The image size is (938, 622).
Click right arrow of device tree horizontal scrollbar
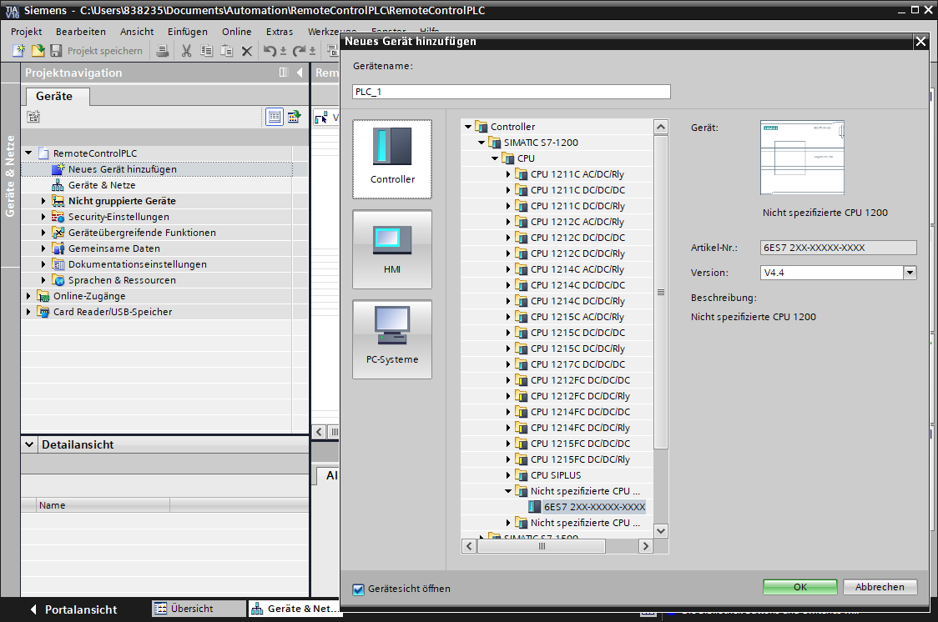645,546
